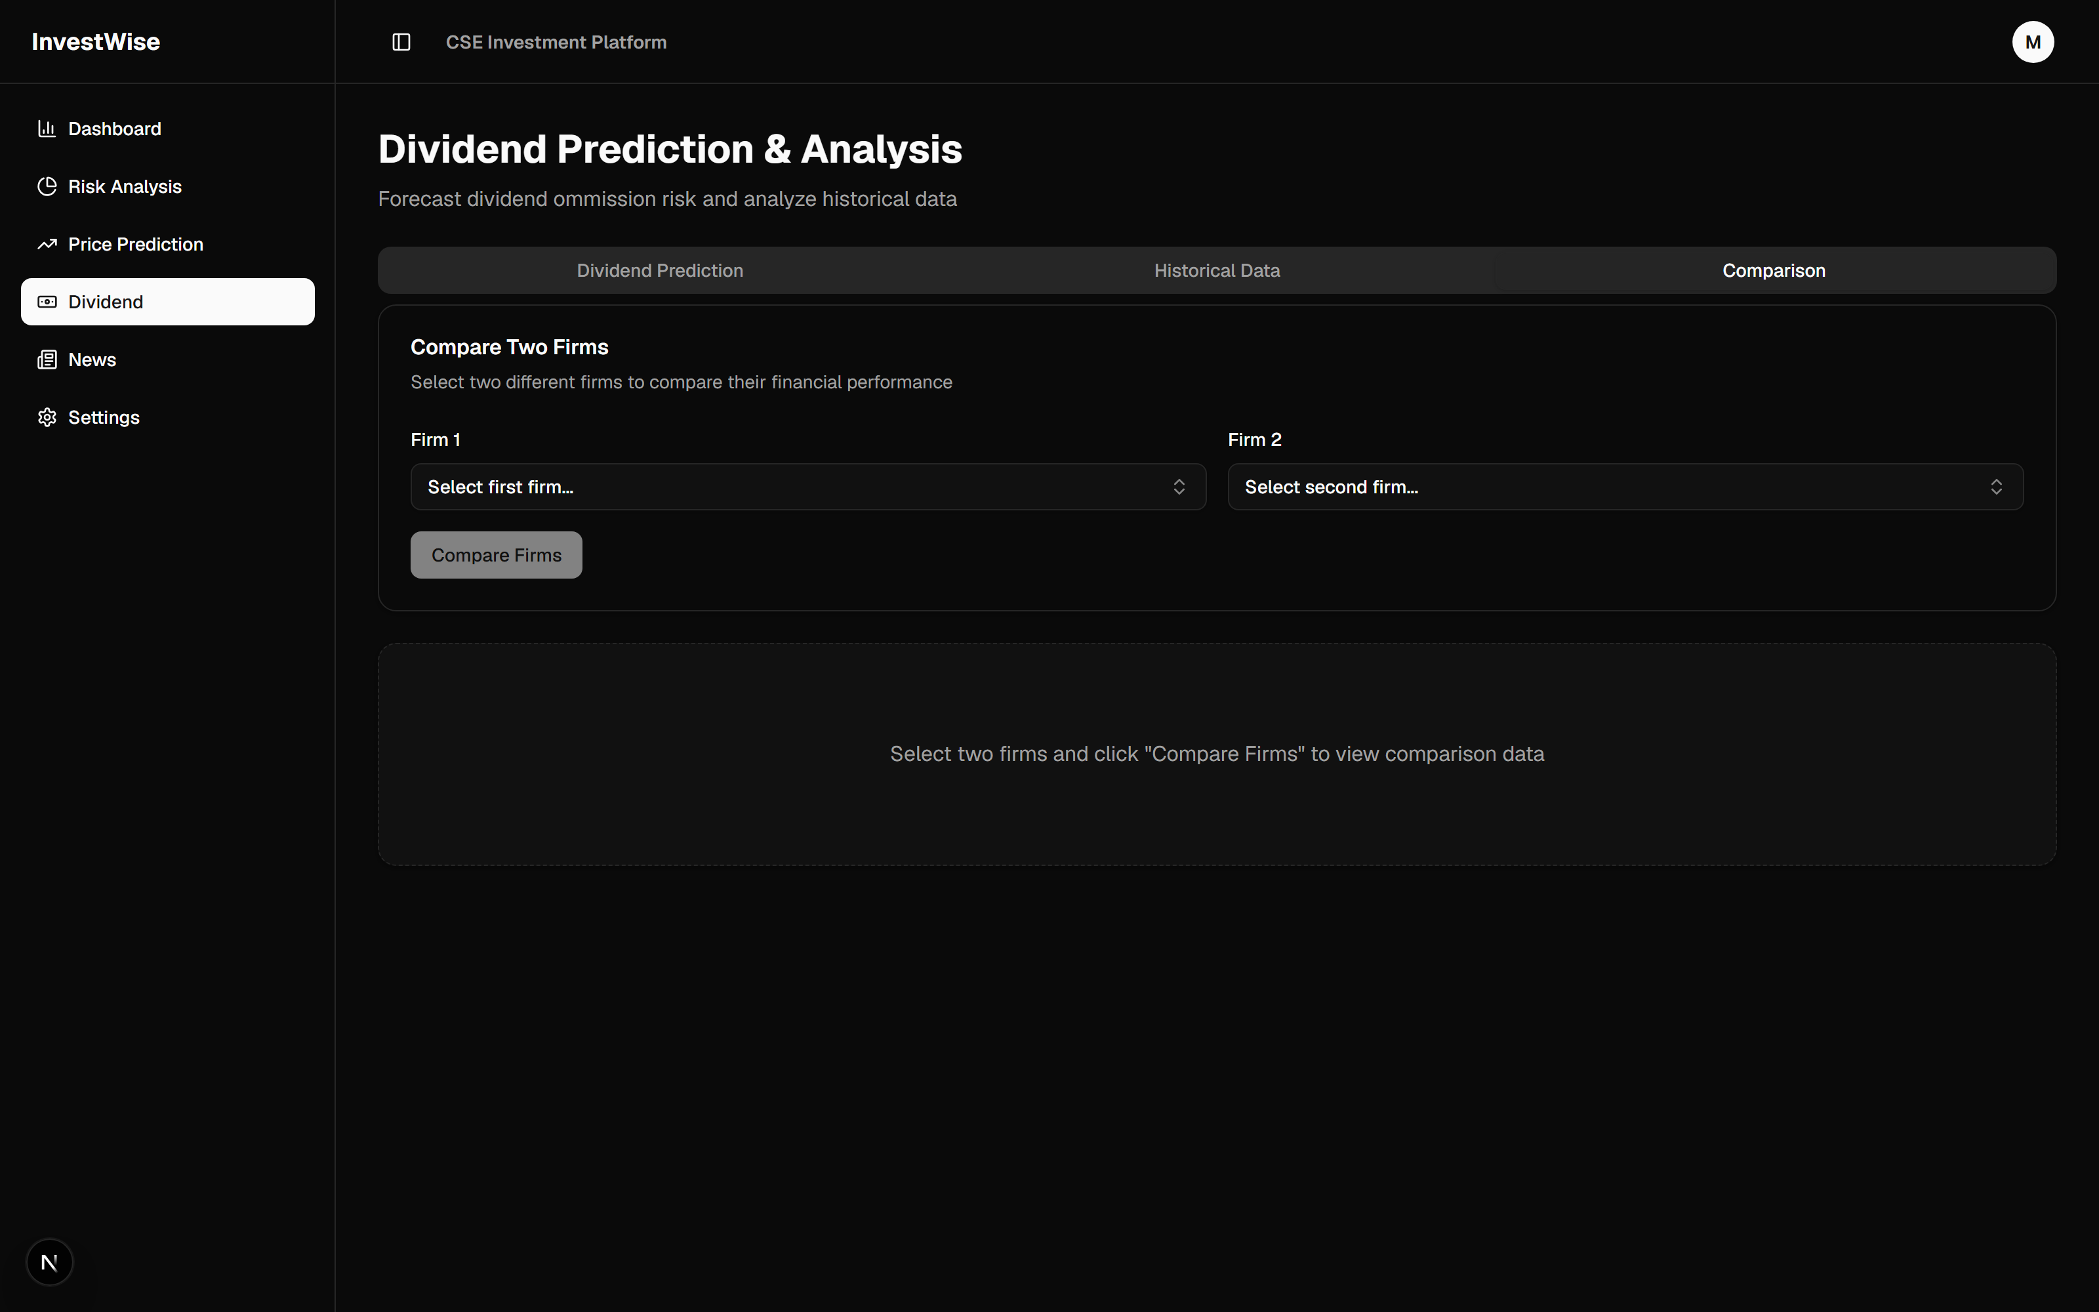Screen dimensions: 2099x1312
Task: Expand chevron arrows on Select second firm
Action: (1996, 487)
